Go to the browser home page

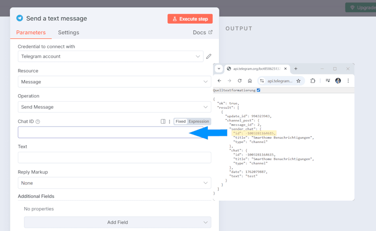click(250, 81)
